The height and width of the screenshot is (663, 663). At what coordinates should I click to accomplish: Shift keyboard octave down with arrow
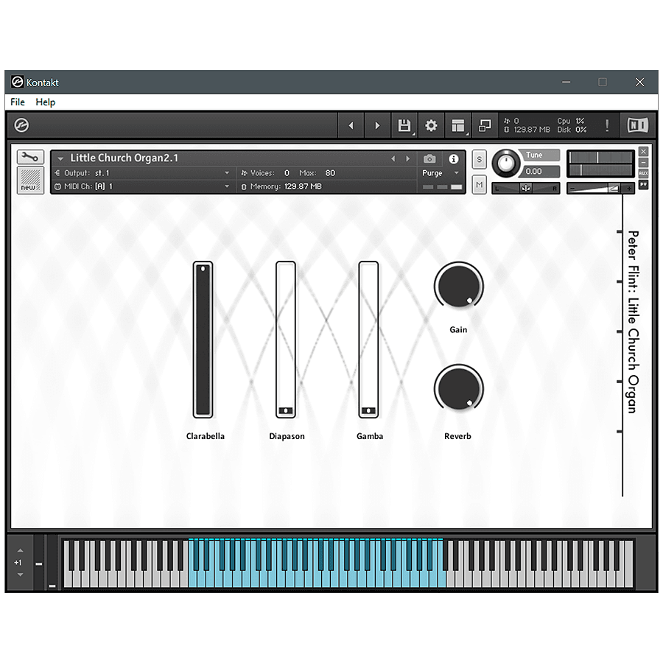21,575
